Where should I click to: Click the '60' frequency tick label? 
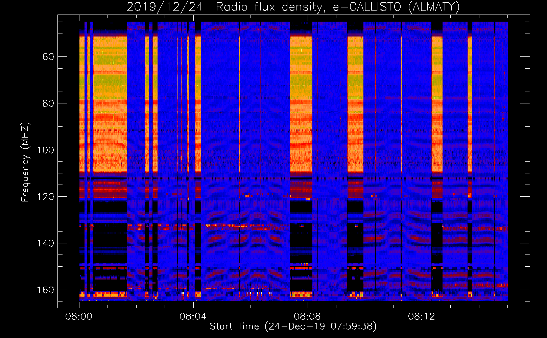(48, 57)
